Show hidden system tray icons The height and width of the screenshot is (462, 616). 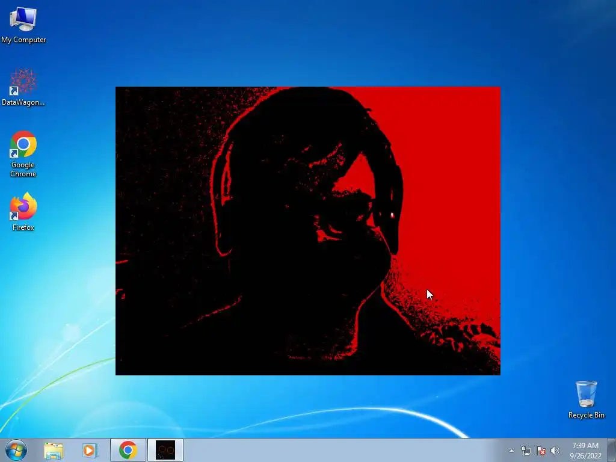(511, 451)
